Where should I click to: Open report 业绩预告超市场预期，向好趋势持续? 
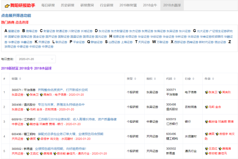(61, 149)
